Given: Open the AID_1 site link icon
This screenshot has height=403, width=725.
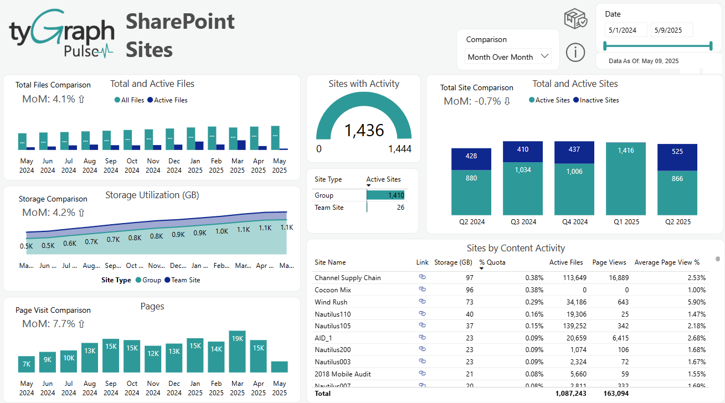Looking at the screenshot, I should (x=422, y=338).
